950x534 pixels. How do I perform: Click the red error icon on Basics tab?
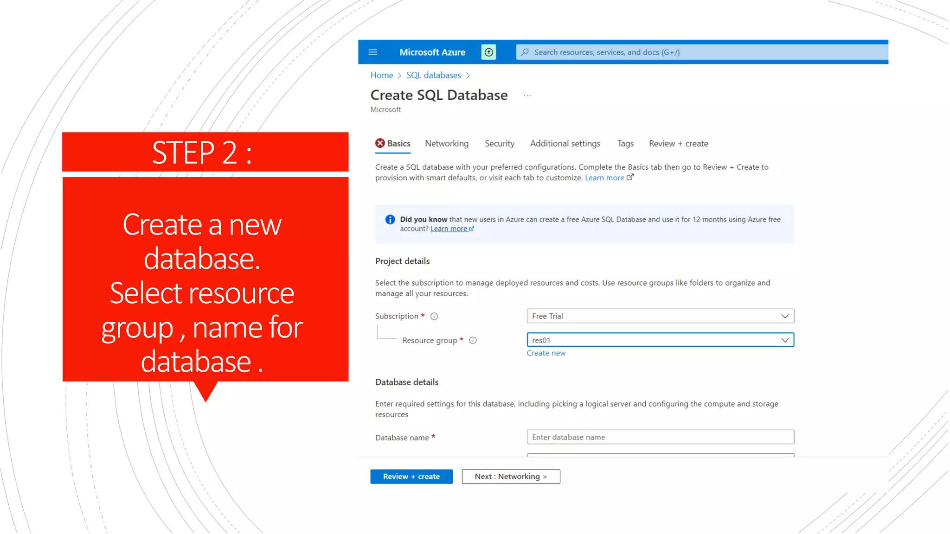tap(380, 143)
